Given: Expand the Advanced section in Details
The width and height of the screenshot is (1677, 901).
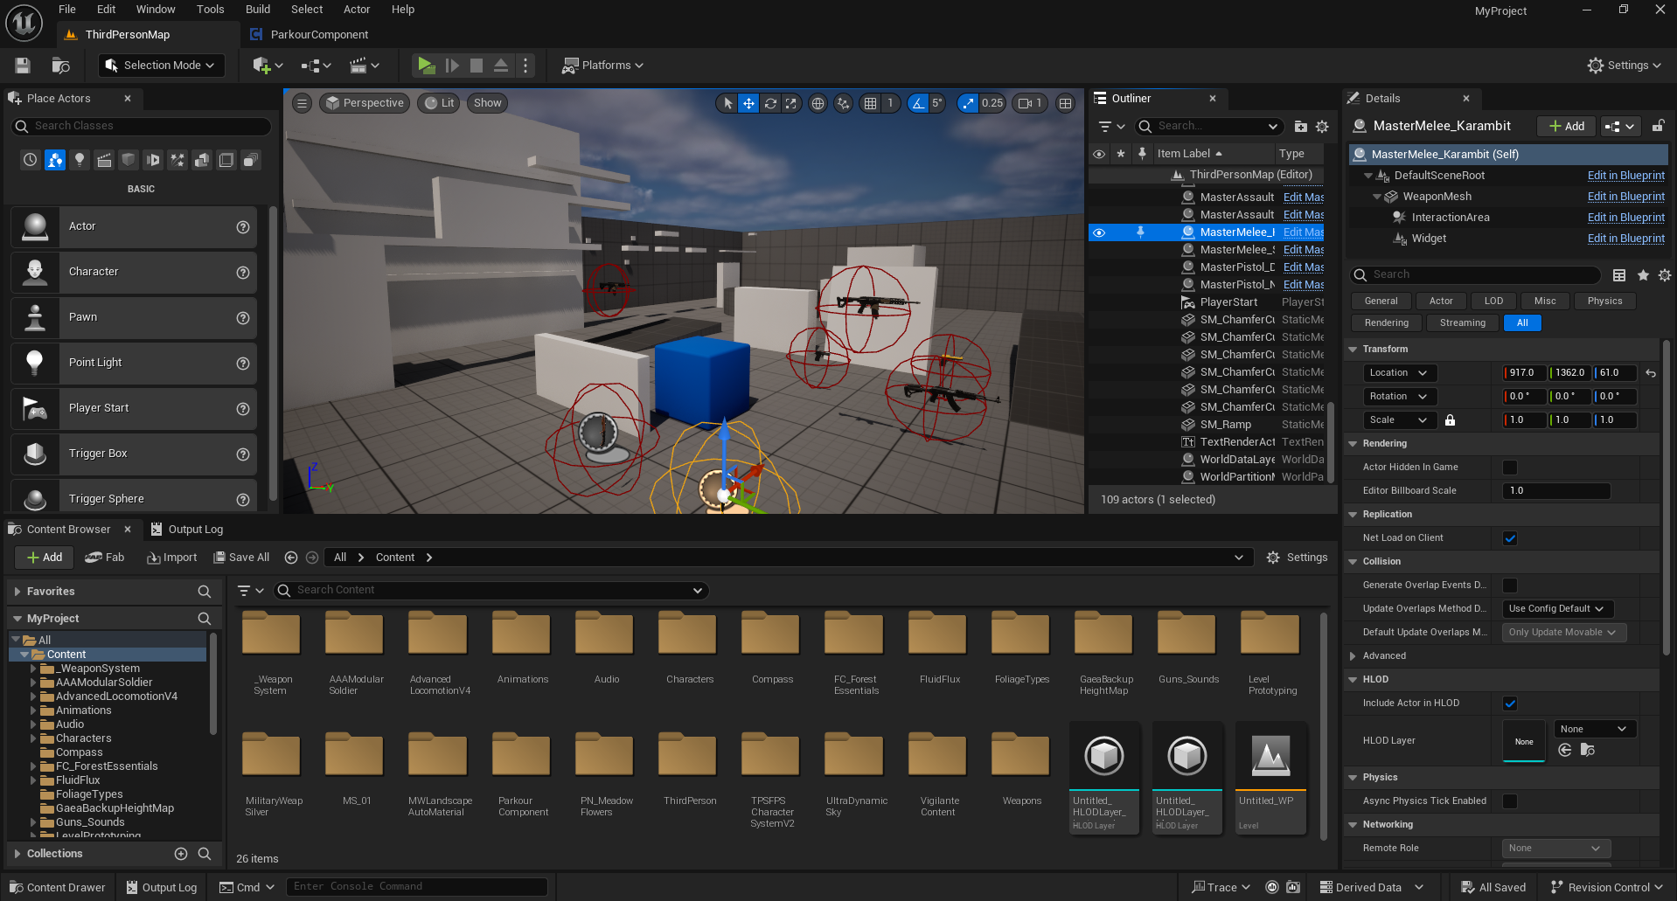Looking at the screenshot, I should click(1384, 656).
